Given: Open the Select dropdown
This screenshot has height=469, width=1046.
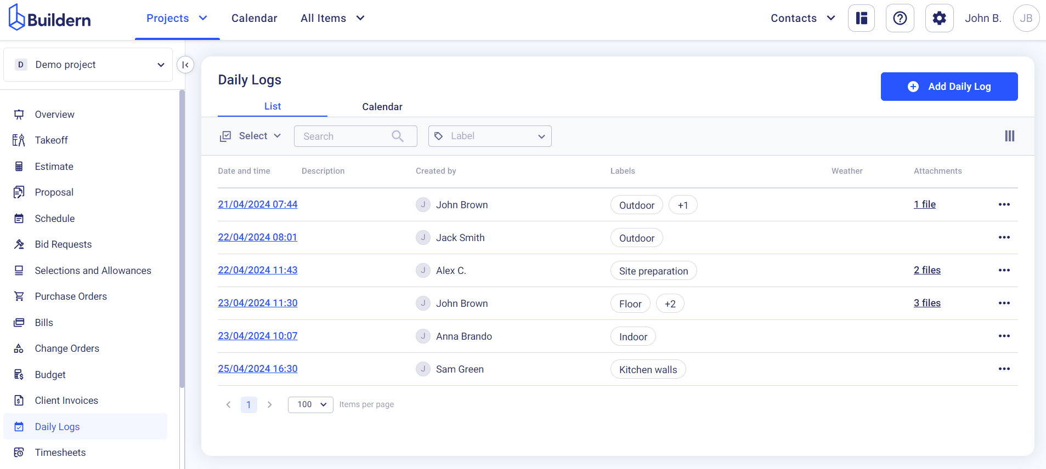Looking at the screenshot, I should (251, 136).
